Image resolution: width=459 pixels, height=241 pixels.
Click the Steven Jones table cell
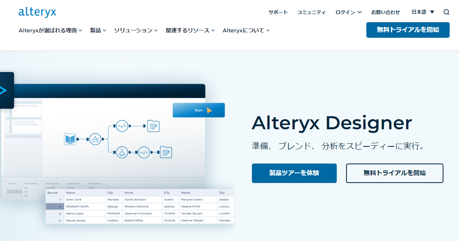click(x=84, y=220)
